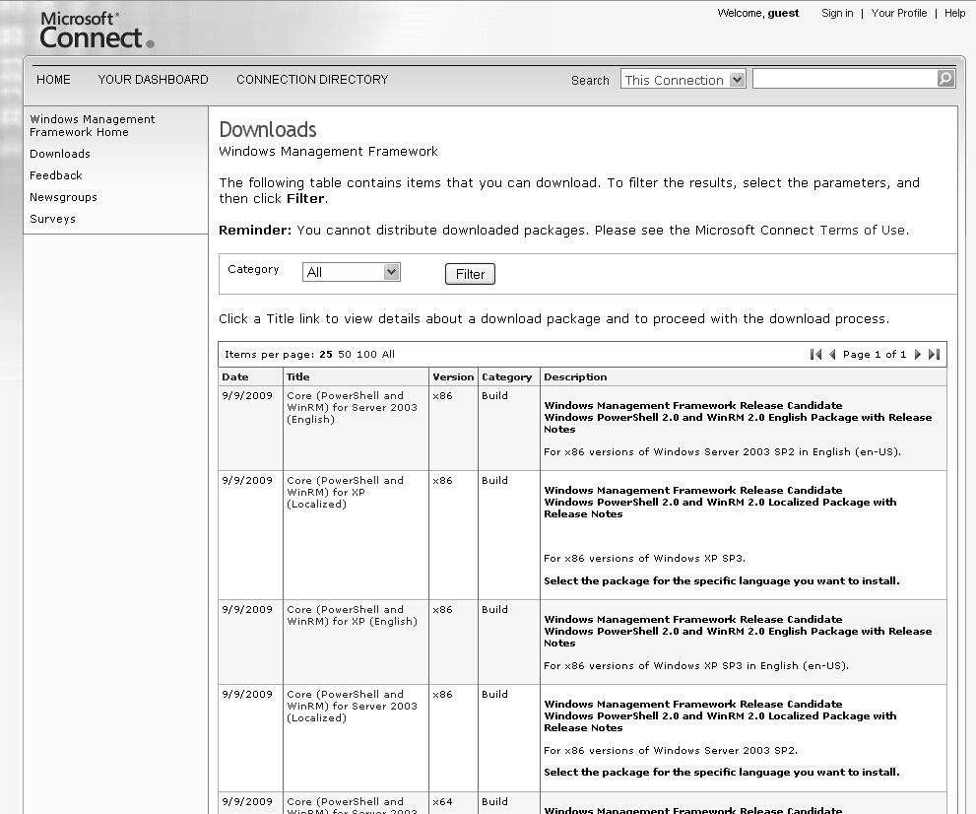Click the Description column header
This screenshot has height=814, width=976.
point(575,376)
